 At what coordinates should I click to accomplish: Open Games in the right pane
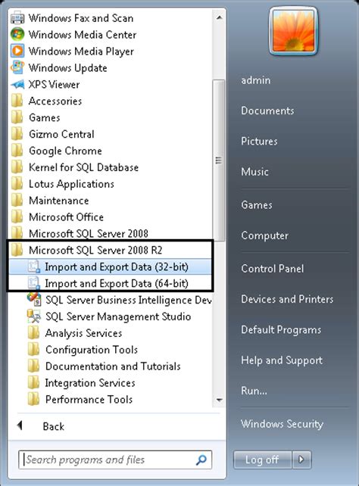click(257, 205)
